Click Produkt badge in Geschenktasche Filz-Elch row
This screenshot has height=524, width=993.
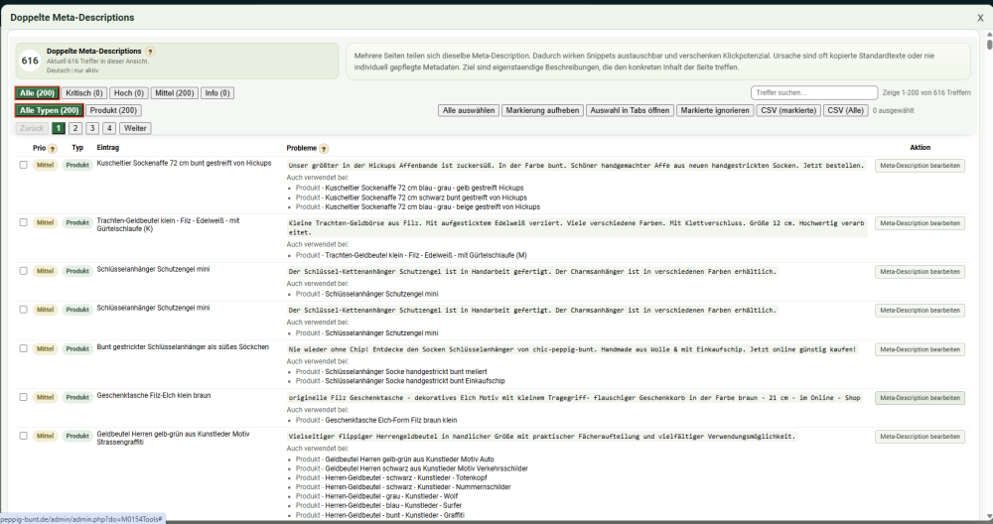[77, 397]
